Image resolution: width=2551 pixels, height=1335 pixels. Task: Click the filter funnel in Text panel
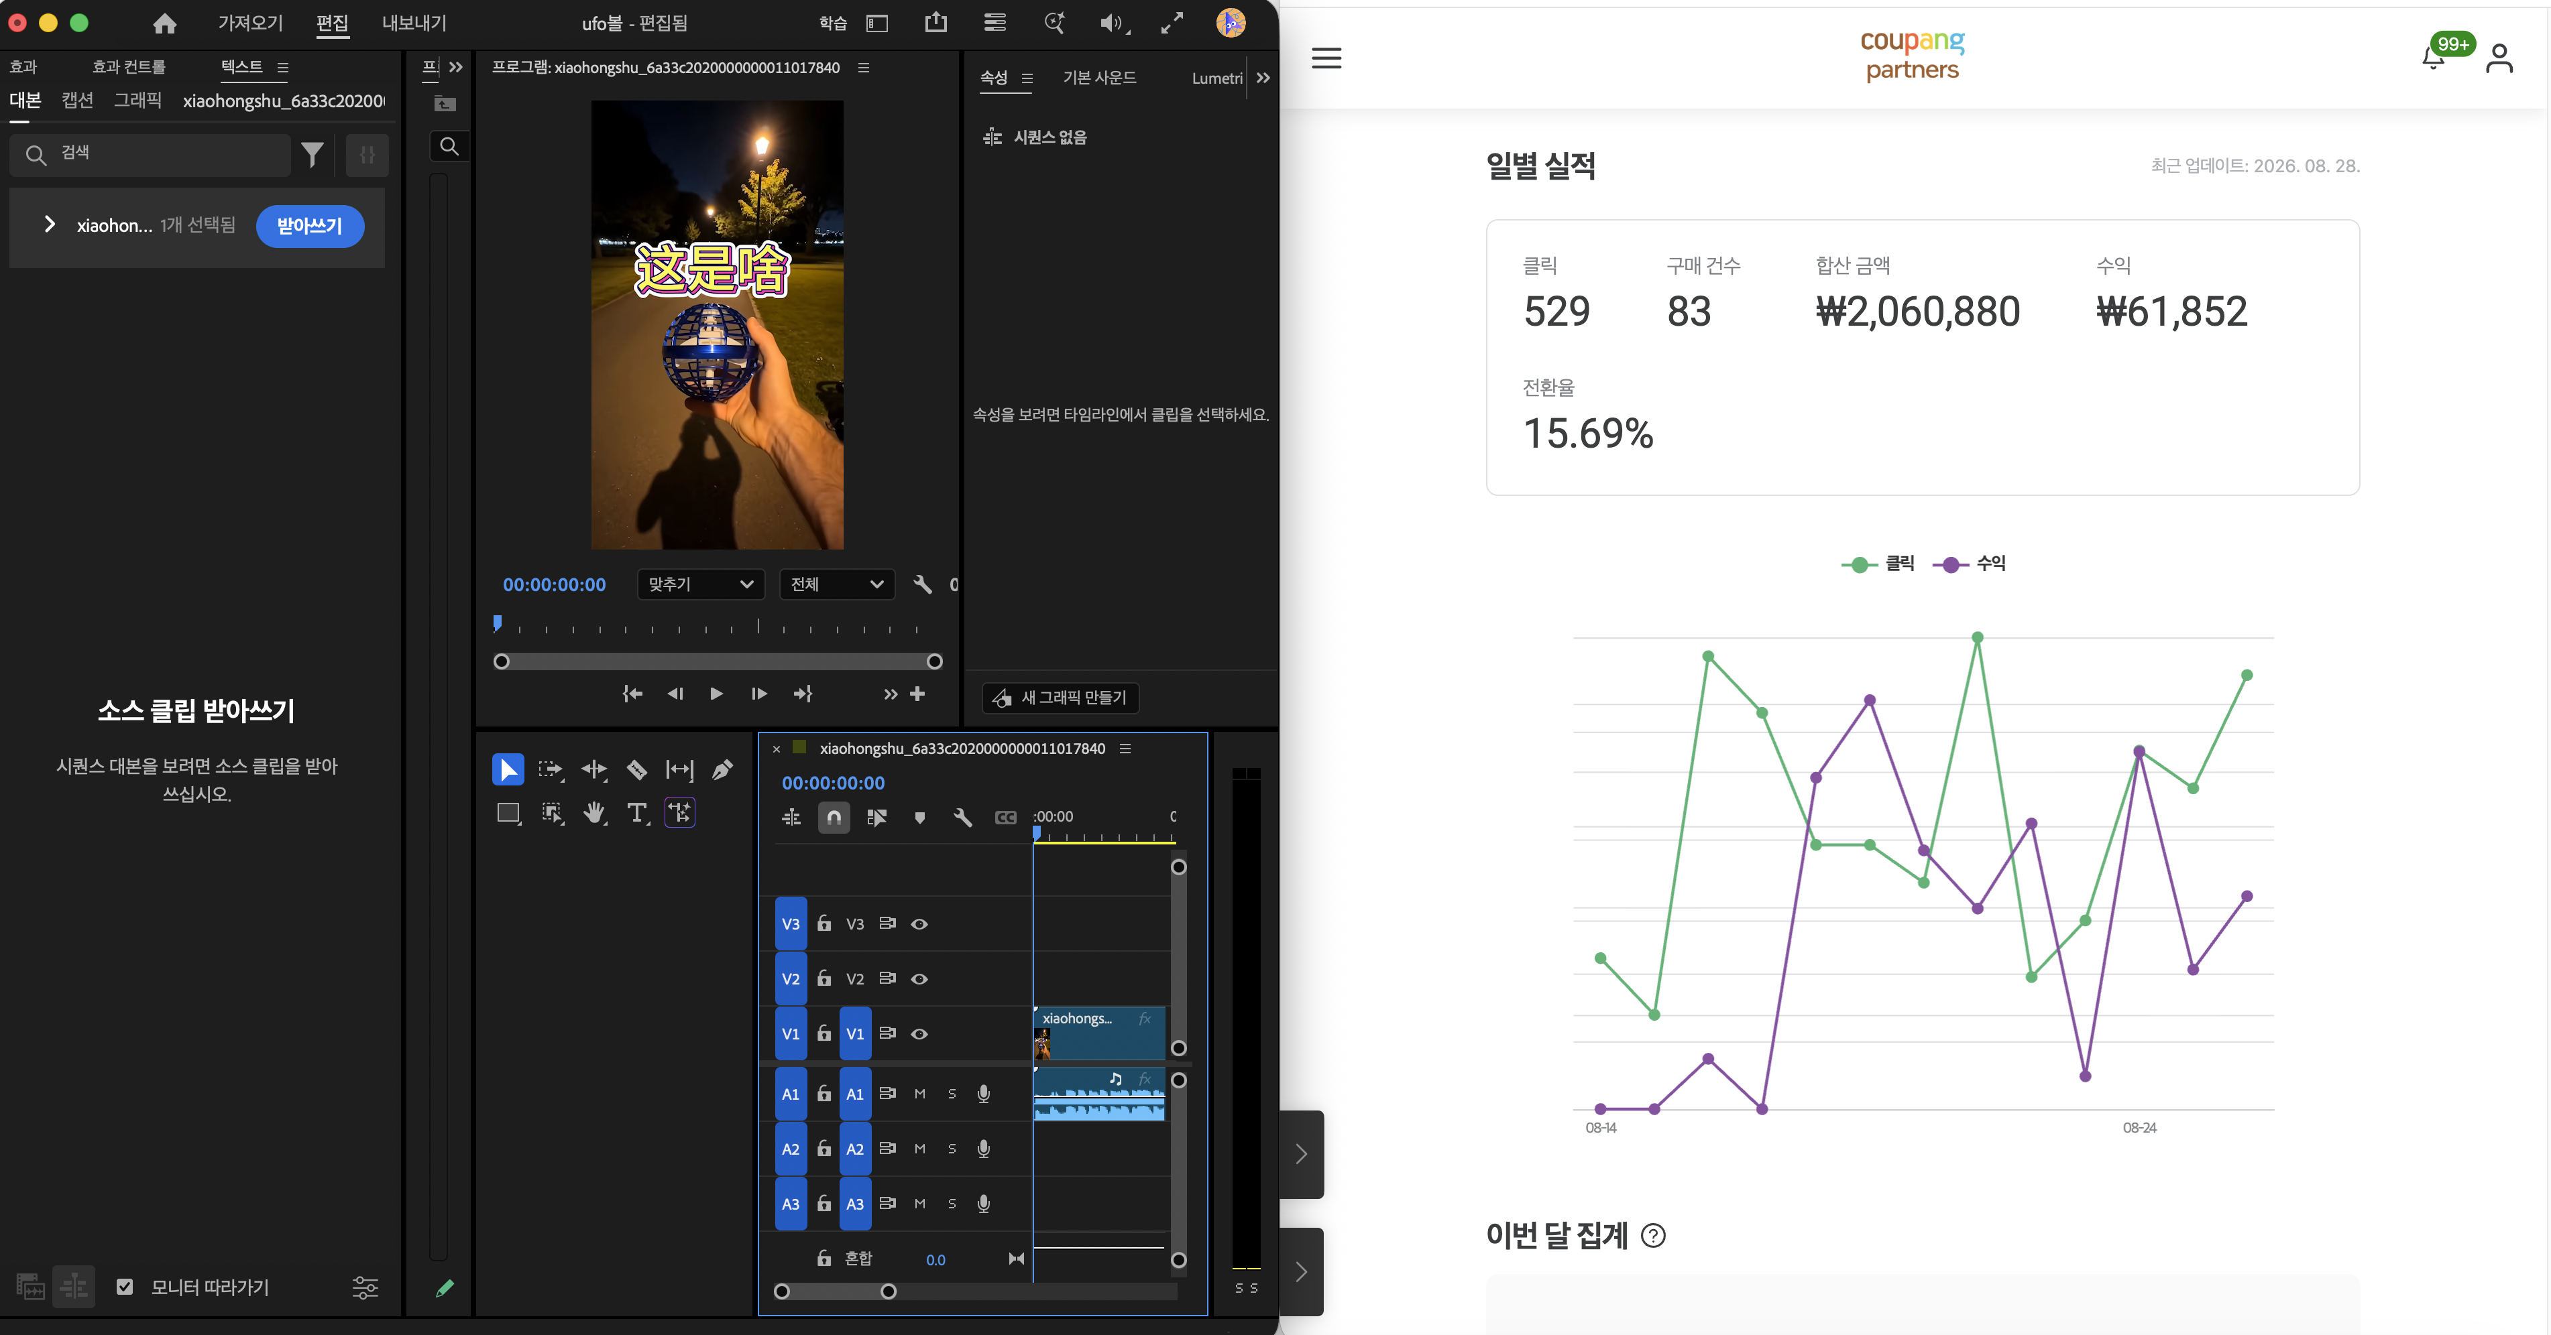point(312,154)
